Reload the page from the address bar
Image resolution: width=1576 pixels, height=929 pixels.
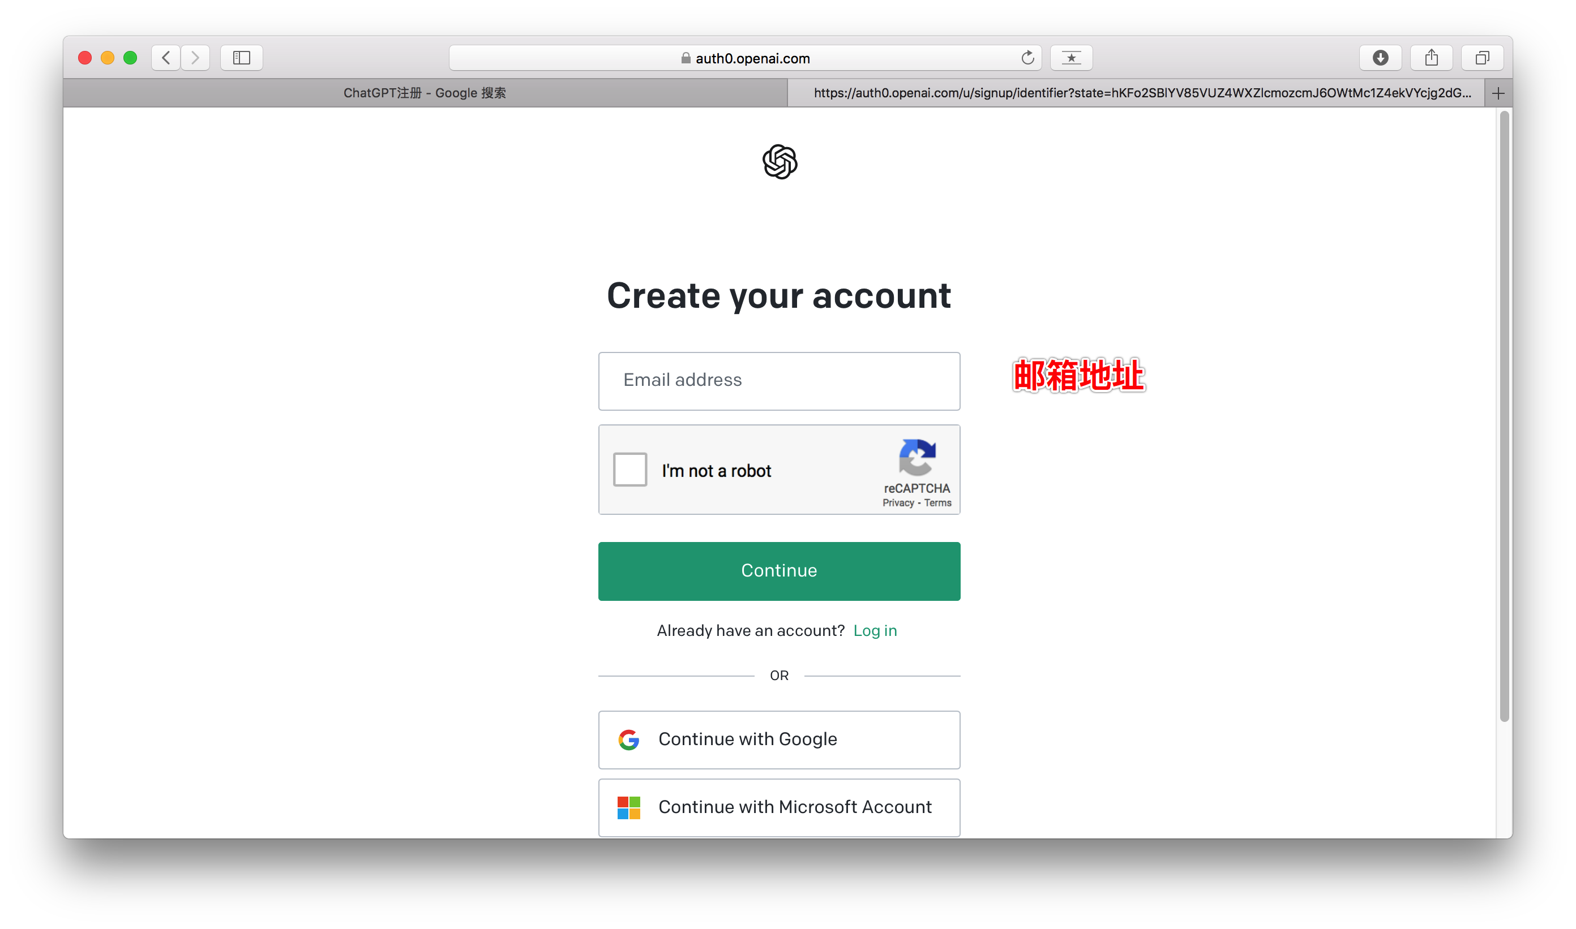click(1027, 58)
